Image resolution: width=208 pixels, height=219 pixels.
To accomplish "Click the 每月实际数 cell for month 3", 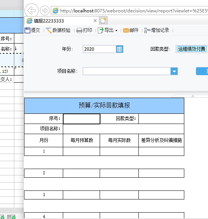I will point(119,195).
